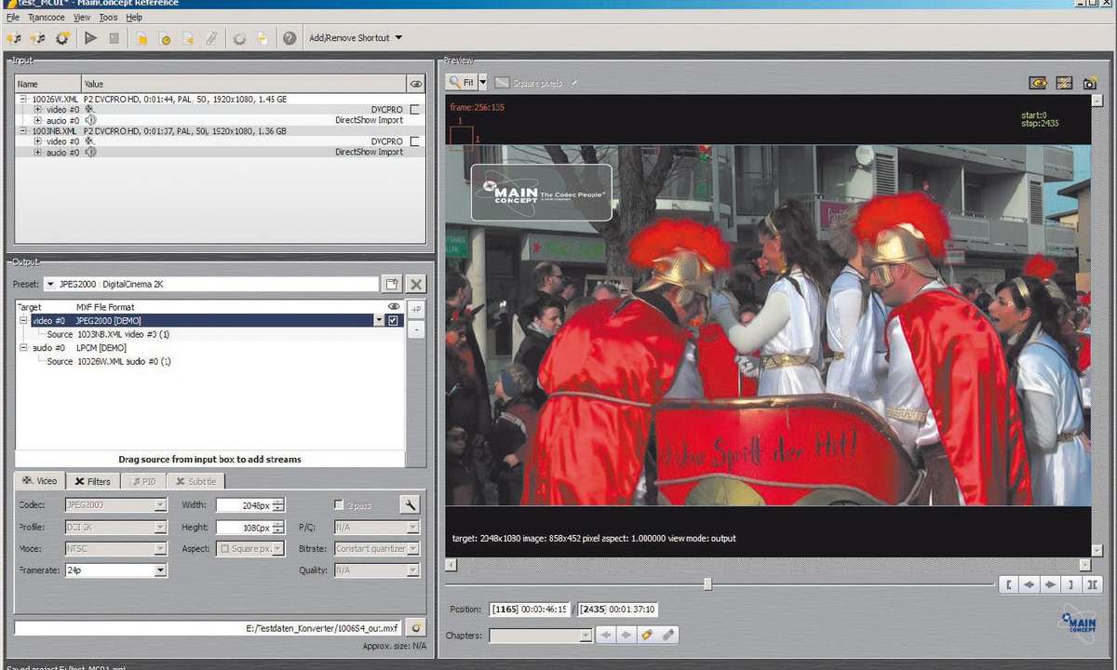Click the preview eye view mode icon
The image size is (1117, 670).
1038,83
